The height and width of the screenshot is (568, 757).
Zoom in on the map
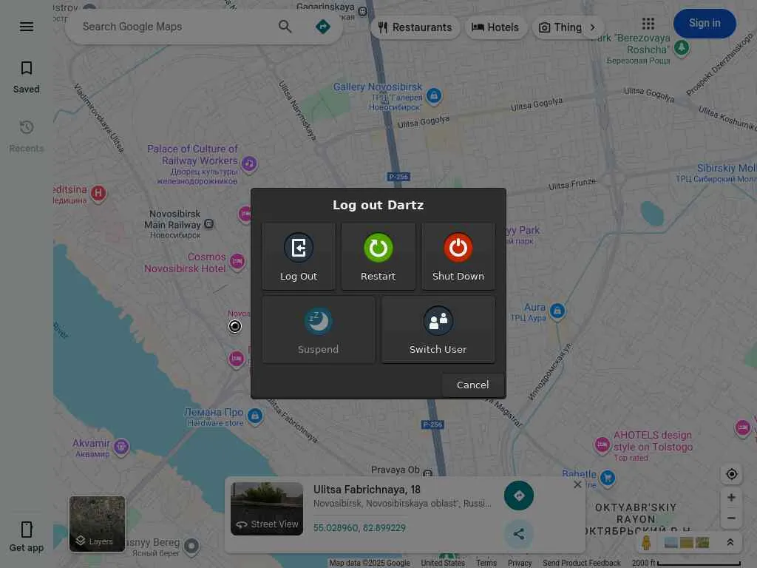[731, 498]
